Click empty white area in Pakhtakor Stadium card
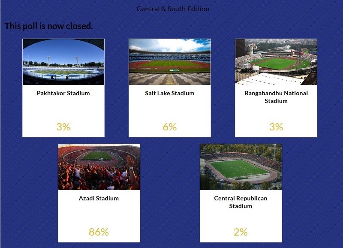This screenshot has width=343, height=248. point(63,109)
